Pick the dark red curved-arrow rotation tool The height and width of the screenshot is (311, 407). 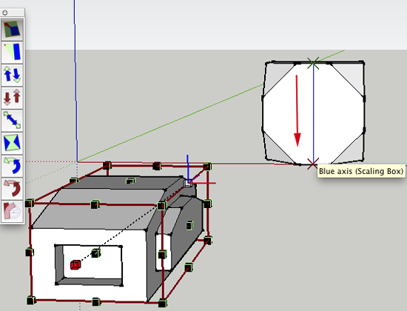click(12, 188)
